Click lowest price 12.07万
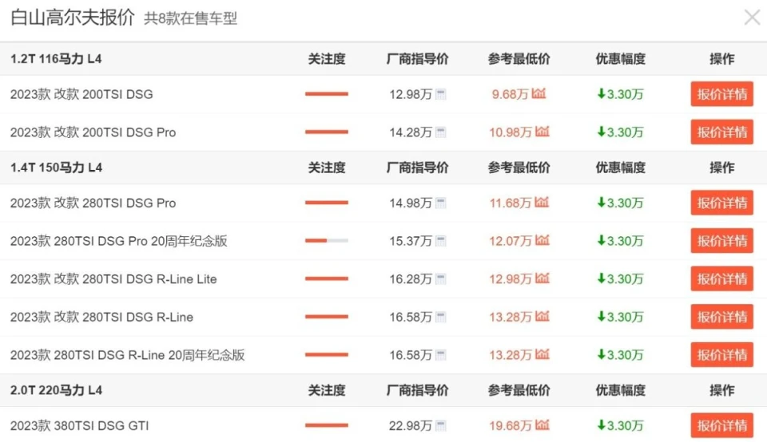 coord(511,241)
